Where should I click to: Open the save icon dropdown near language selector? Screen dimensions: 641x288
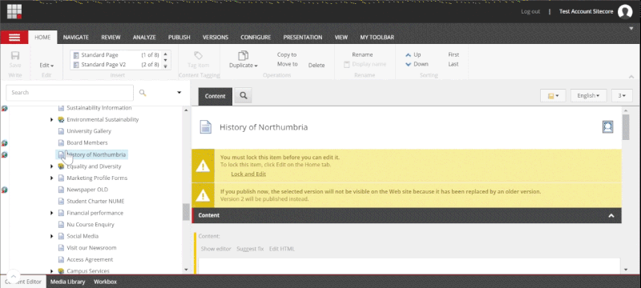click(553, 95)
